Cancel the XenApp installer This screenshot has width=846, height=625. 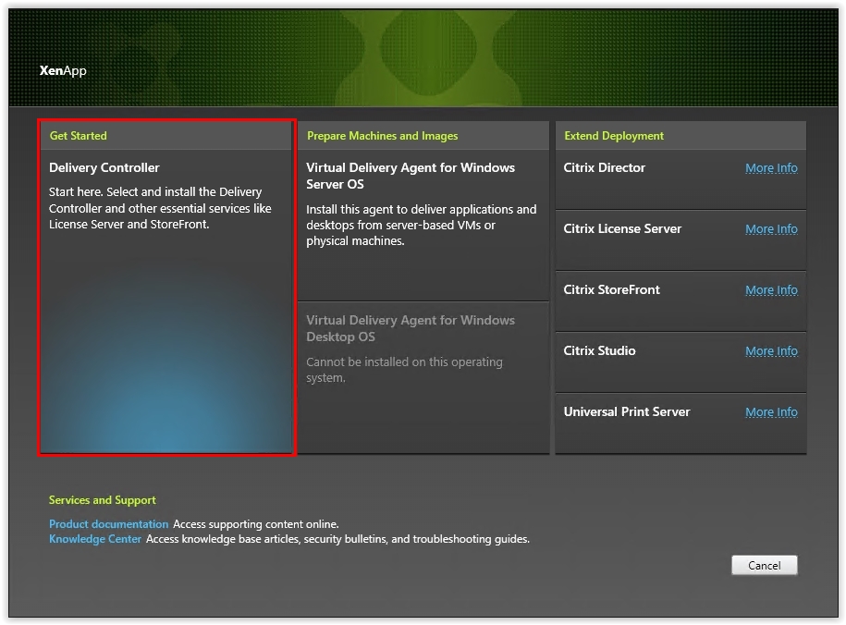point(764,565)
